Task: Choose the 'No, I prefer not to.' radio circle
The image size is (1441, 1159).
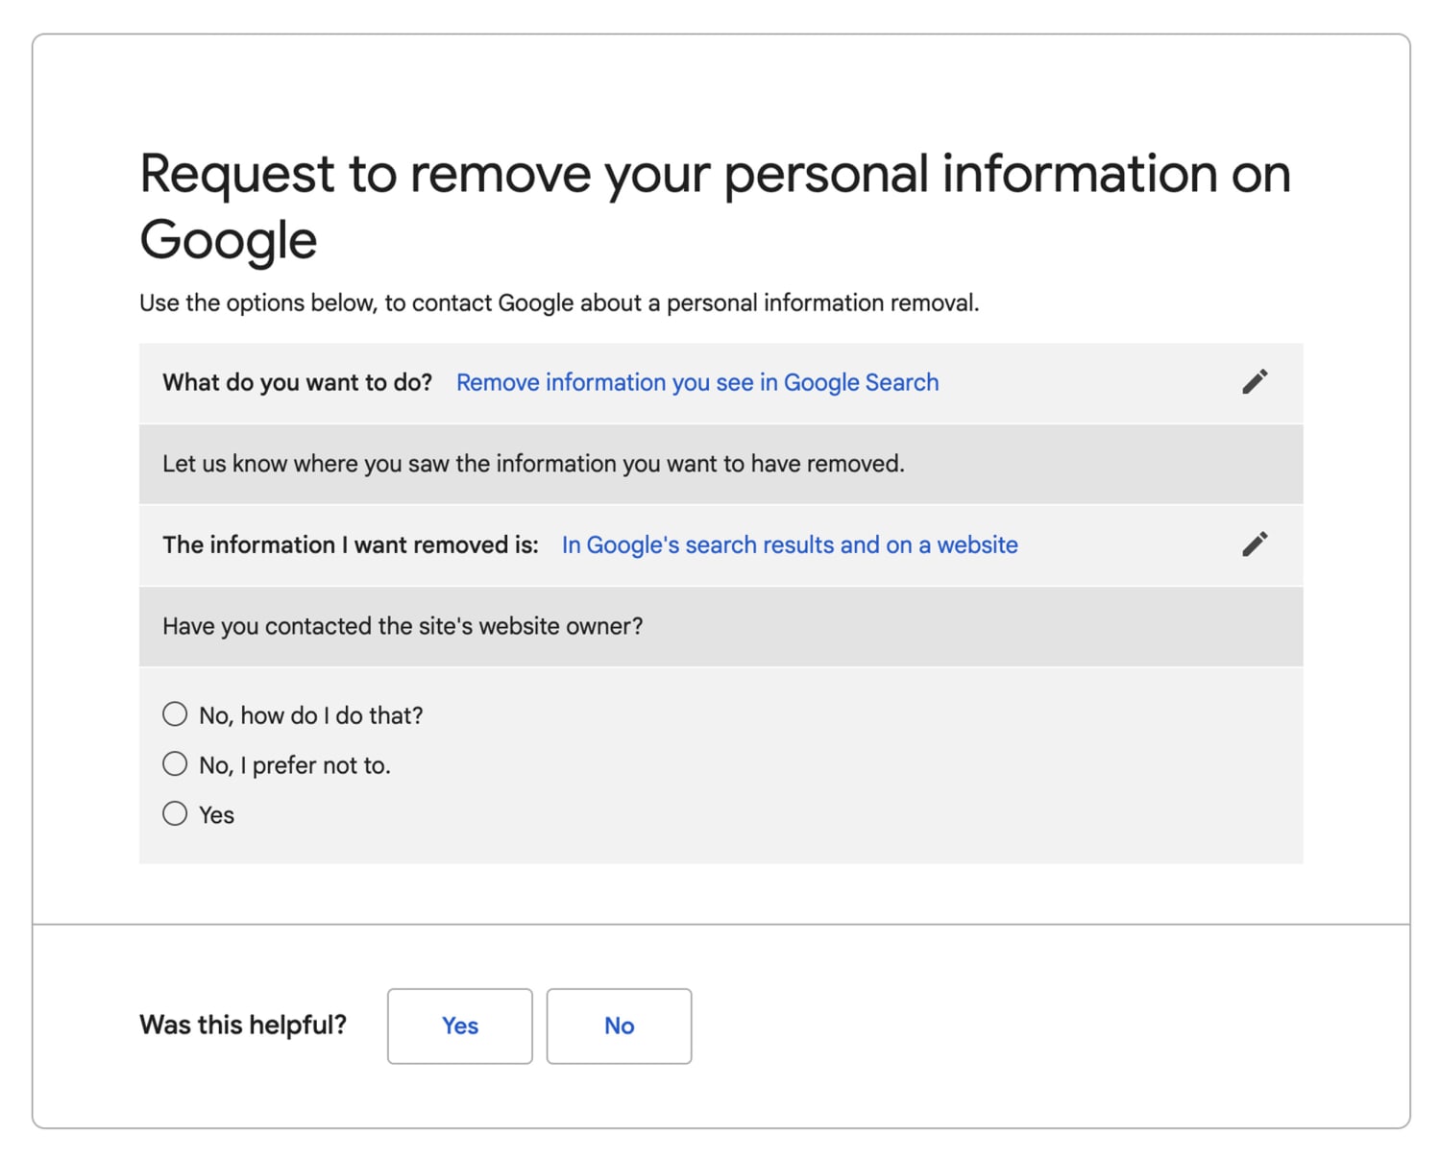Action: click(175, 764)
